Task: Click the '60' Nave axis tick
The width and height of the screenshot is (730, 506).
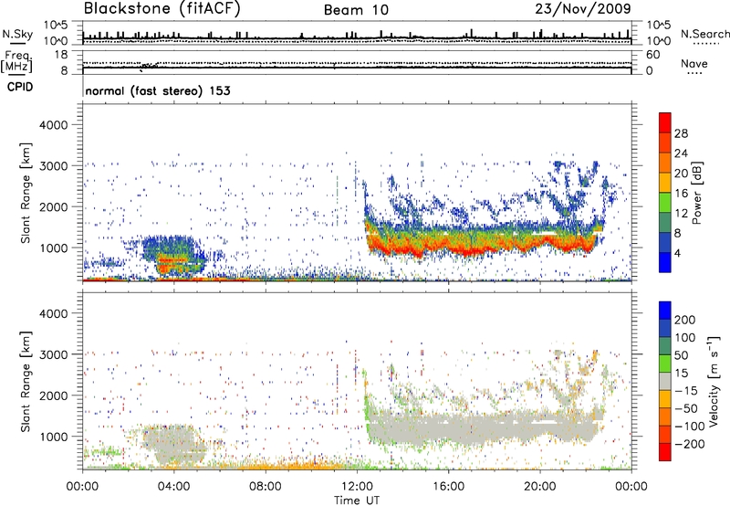Action: click(652, 54)
